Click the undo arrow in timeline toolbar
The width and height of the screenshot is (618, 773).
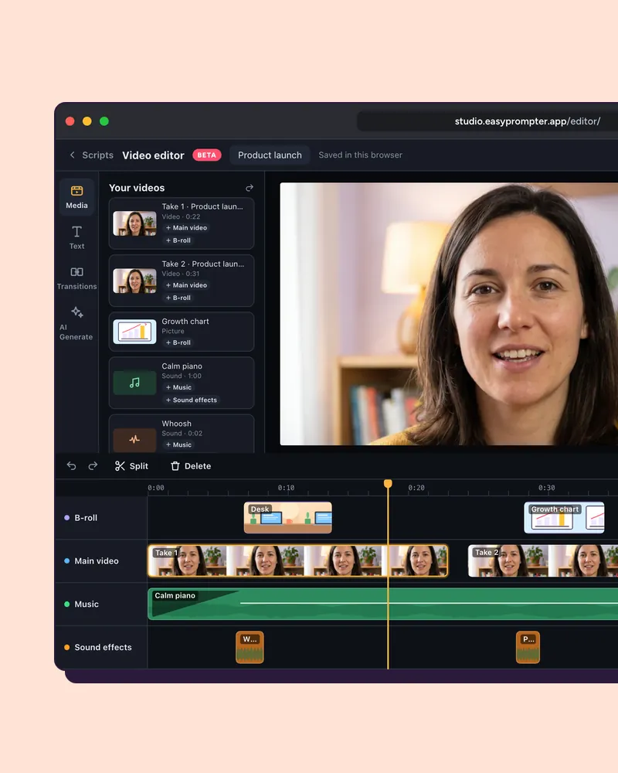coord(72,466)
